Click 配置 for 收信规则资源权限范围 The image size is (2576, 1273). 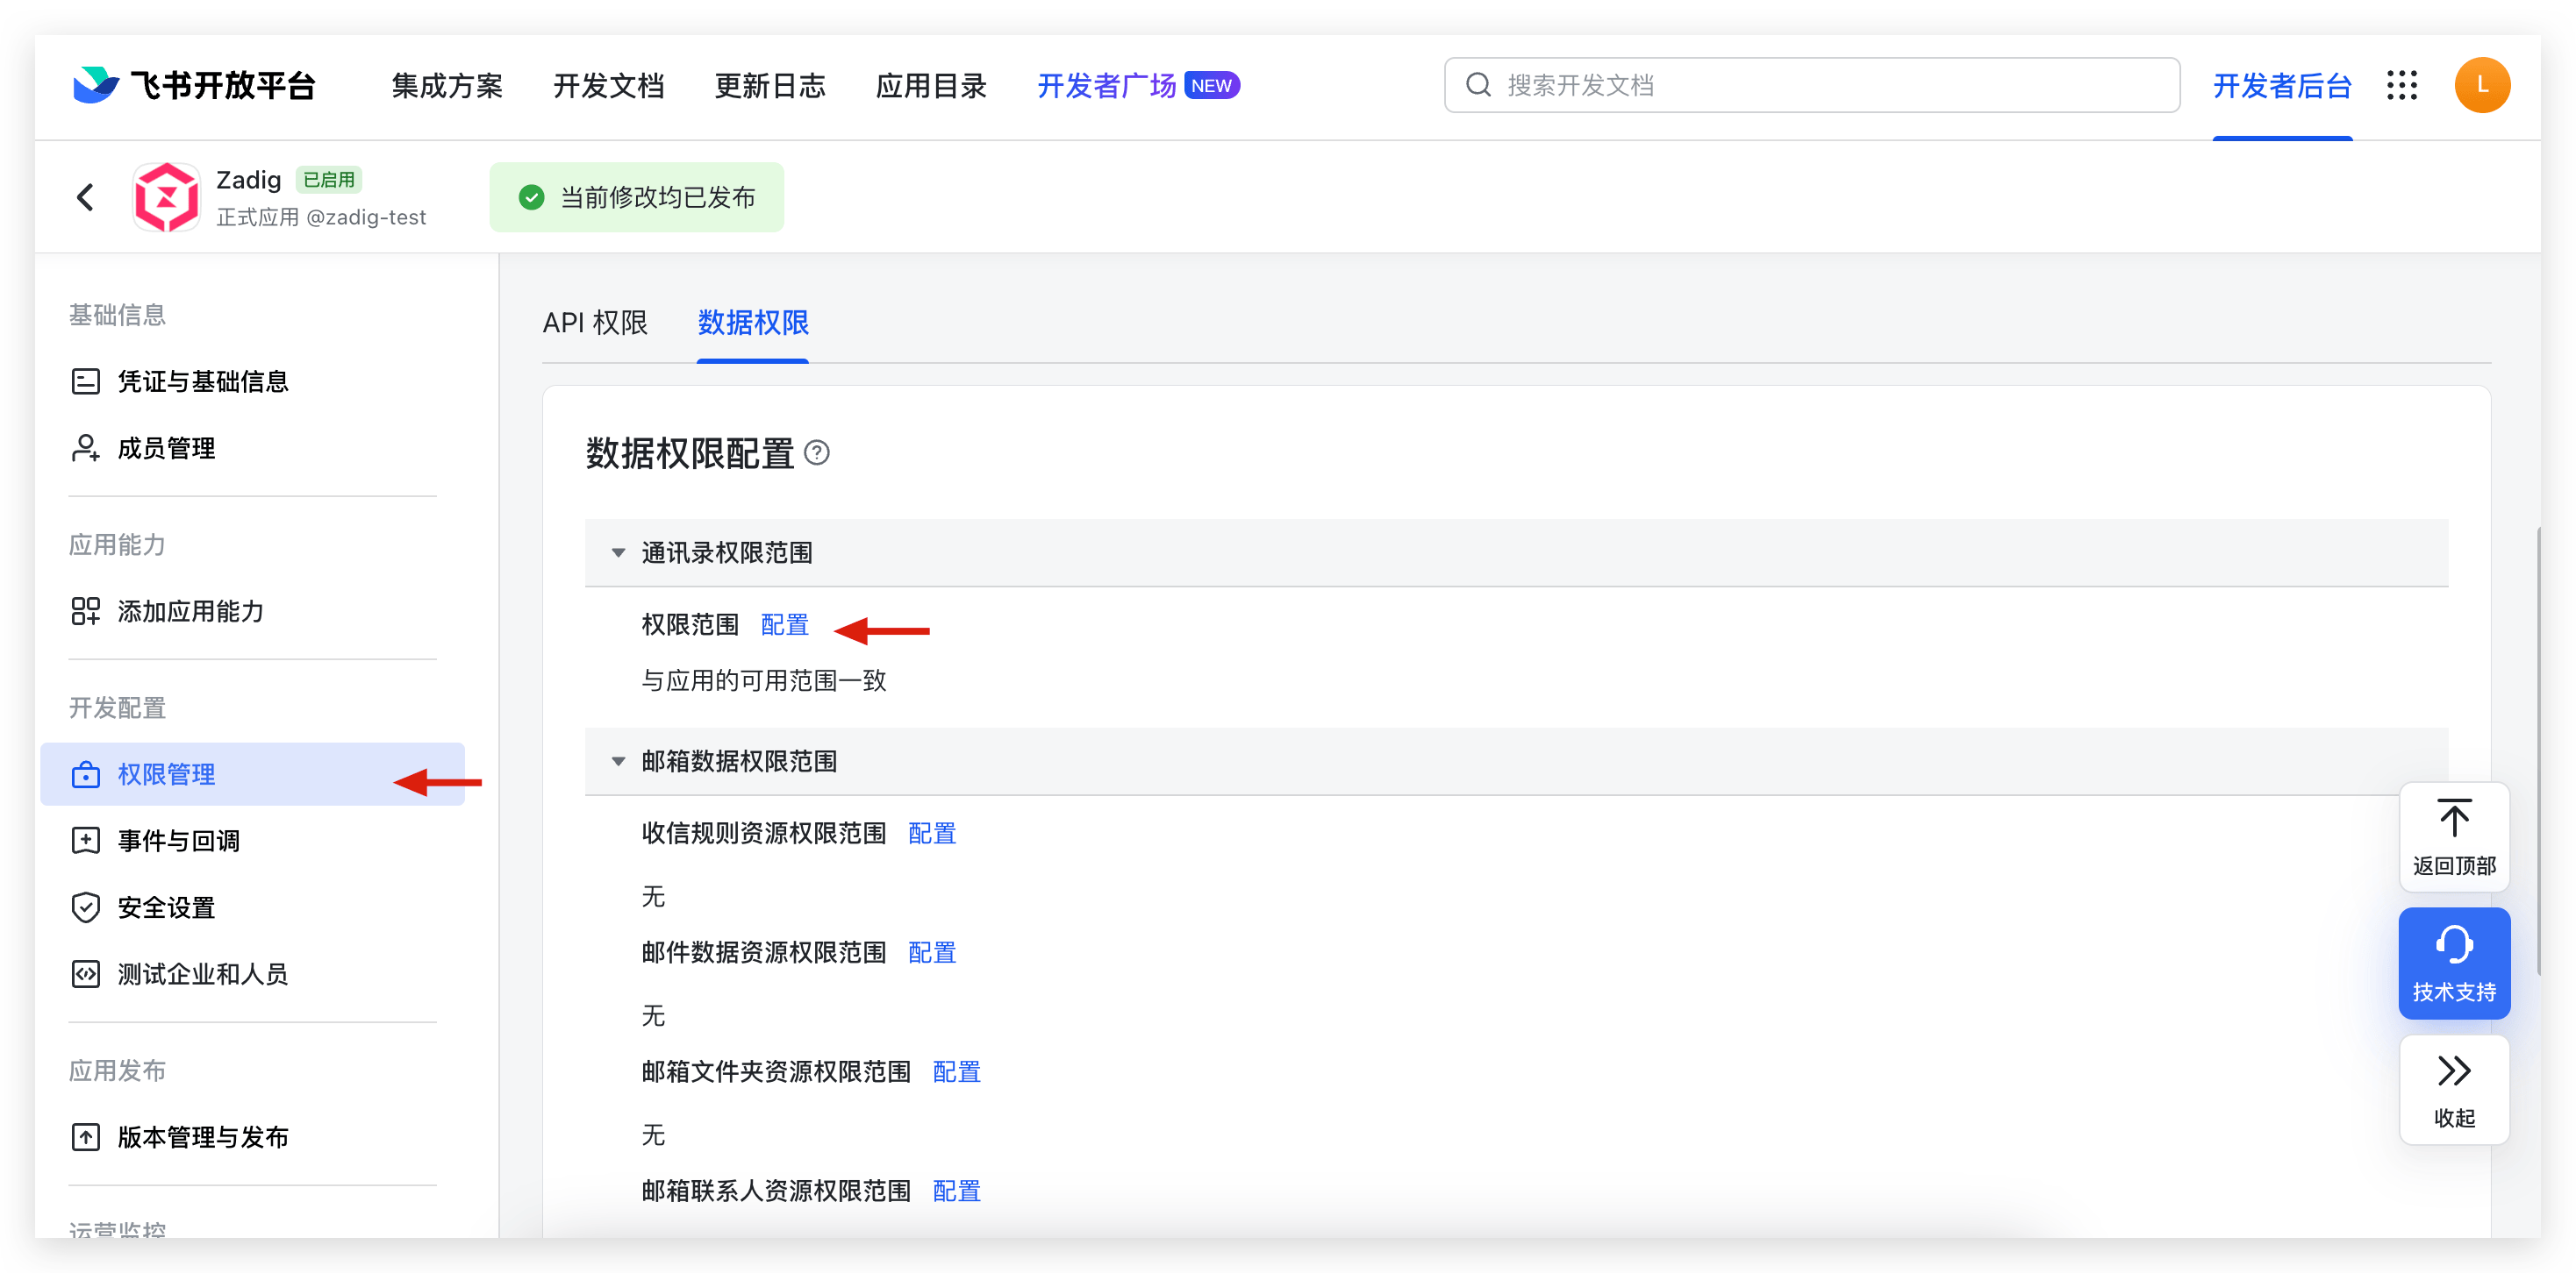931,834
